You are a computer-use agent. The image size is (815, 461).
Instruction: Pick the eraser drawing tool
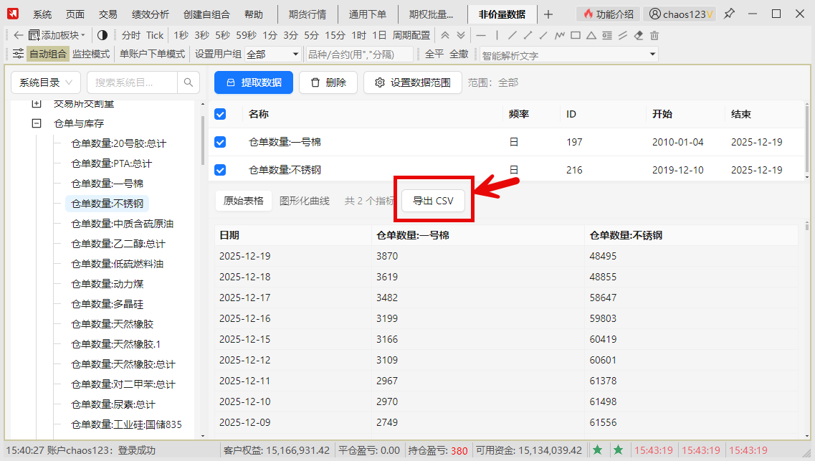pos(639,35)
